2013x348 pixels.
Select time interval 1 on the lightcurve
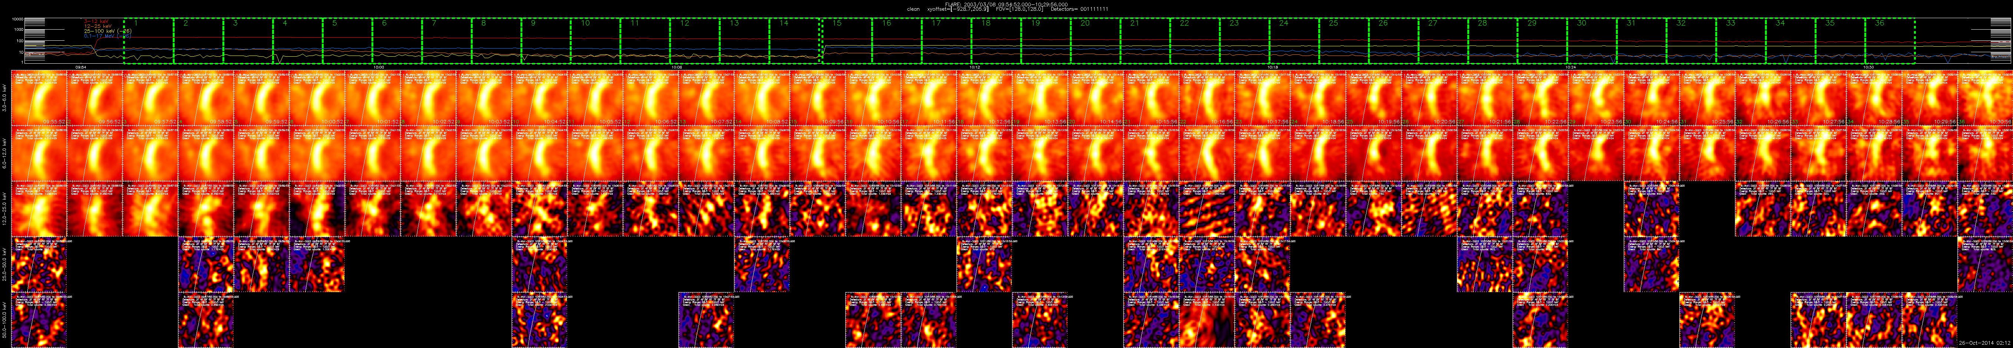149,41
